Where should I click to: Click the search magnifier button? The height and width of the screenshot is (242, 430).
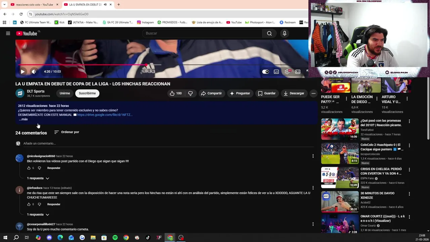[x=269, y=33]
